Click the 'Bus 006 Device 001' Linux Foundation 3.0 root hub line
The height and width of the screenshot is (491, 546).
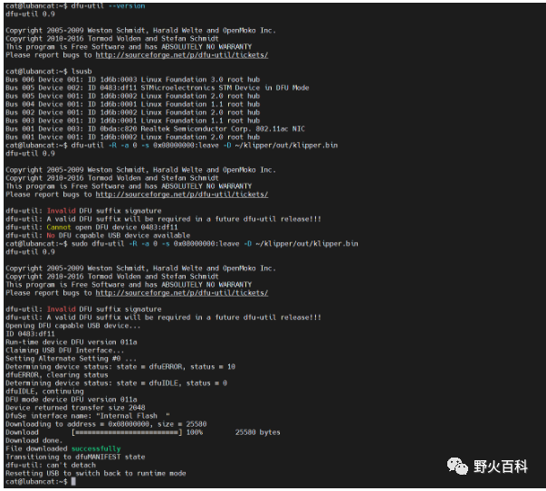133,80
